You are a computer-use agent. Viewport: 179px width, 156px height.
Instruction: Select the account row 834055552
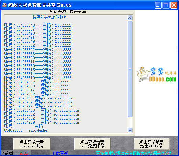[38, 45]
